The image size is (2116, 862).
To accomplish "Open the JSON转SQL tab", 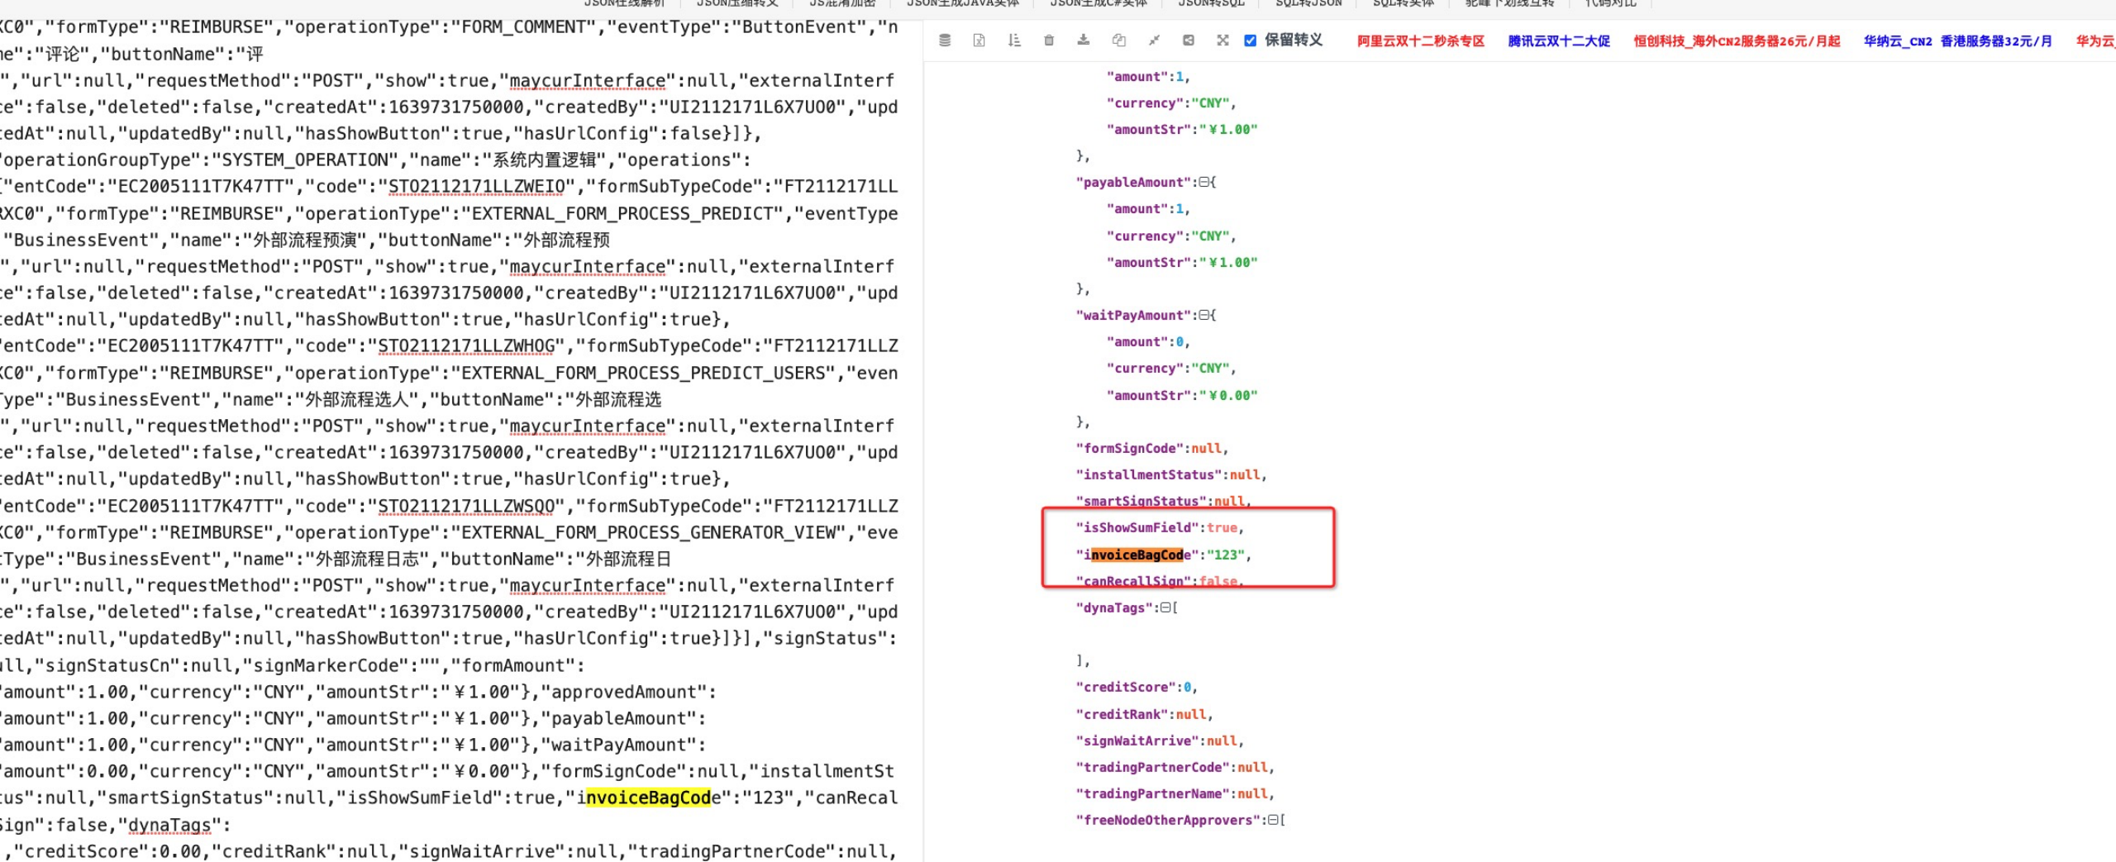I will pyautogui.click(x=1211, y=3).
